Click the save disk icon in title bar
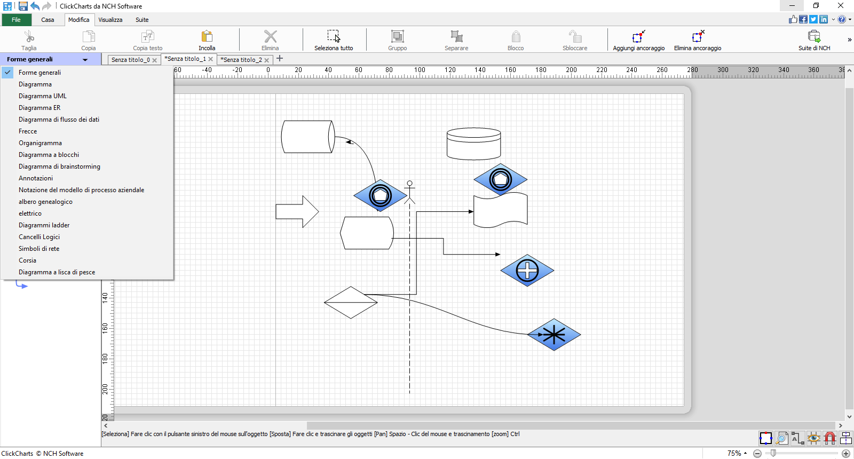 coord(23,6)
